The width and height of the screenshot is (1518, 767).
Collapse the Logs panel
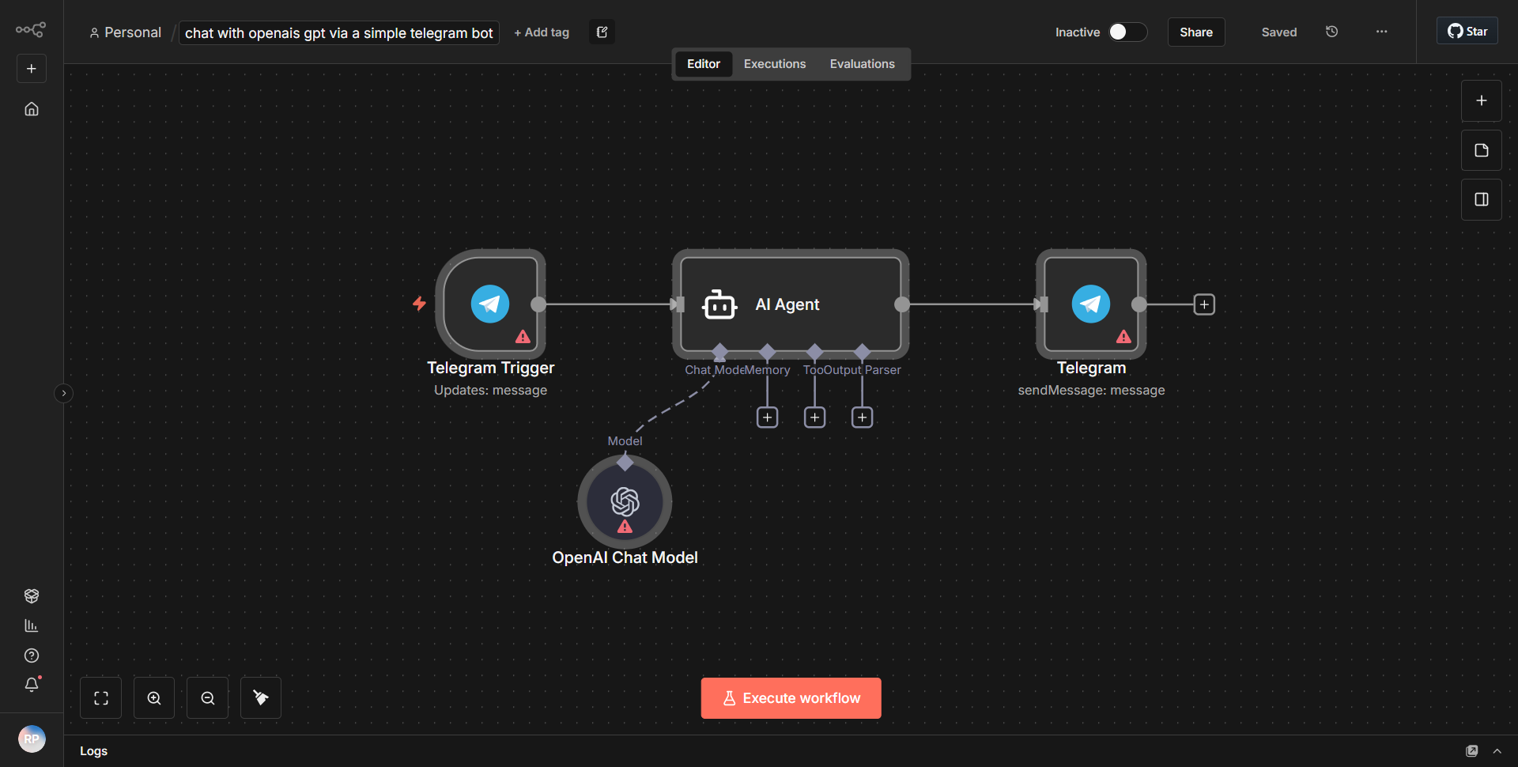pyautogui.click(x=1498, y=750)
